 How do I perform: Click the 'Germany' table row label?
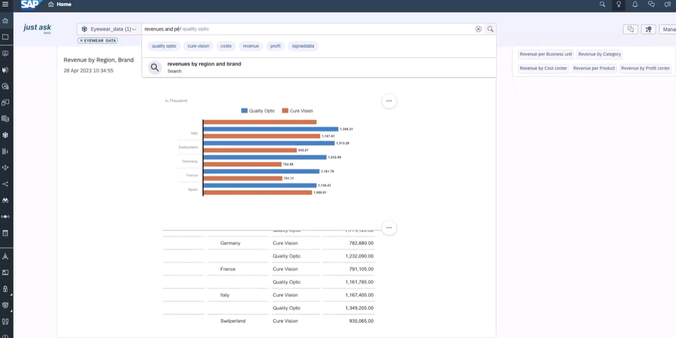230,243
